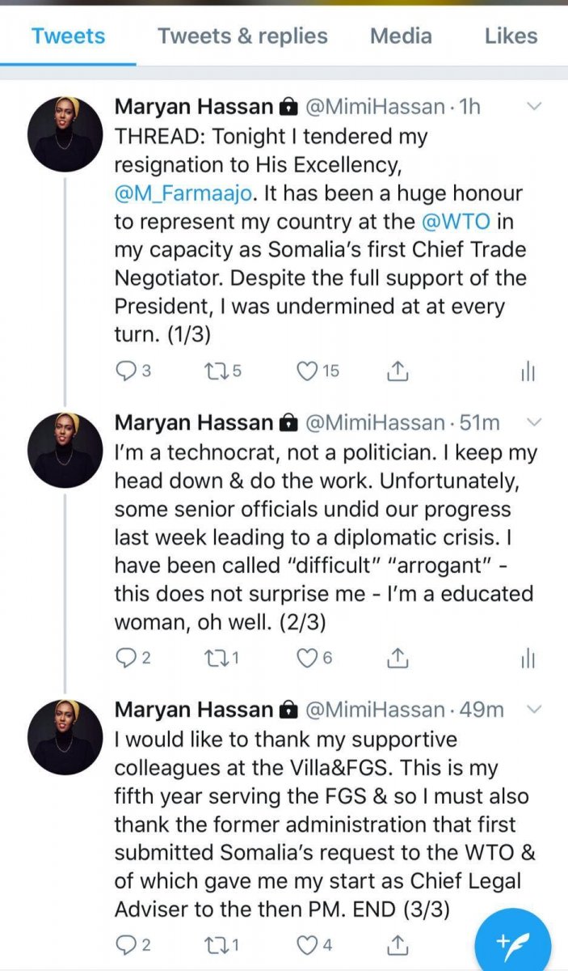Image resolution: width=568 pixels, height=971 pixels.
Task: Reply to the first tweet (1/3)
Action: [x=126, y=371]
